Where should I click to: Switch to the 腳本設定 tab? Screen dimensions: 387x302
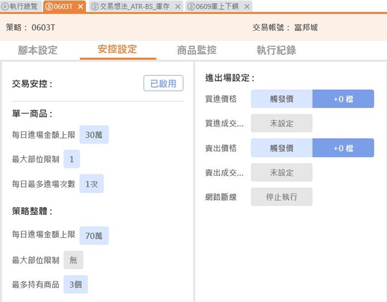point(38,50)
